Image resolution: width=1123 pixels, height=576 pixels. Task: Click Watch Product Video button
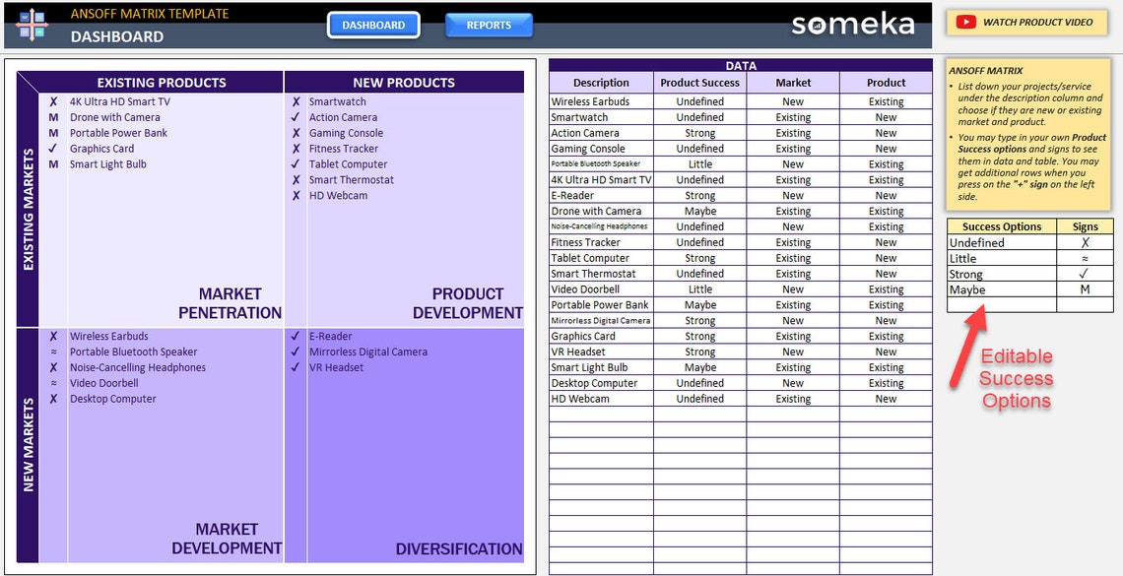click(x=1029, y=23)
